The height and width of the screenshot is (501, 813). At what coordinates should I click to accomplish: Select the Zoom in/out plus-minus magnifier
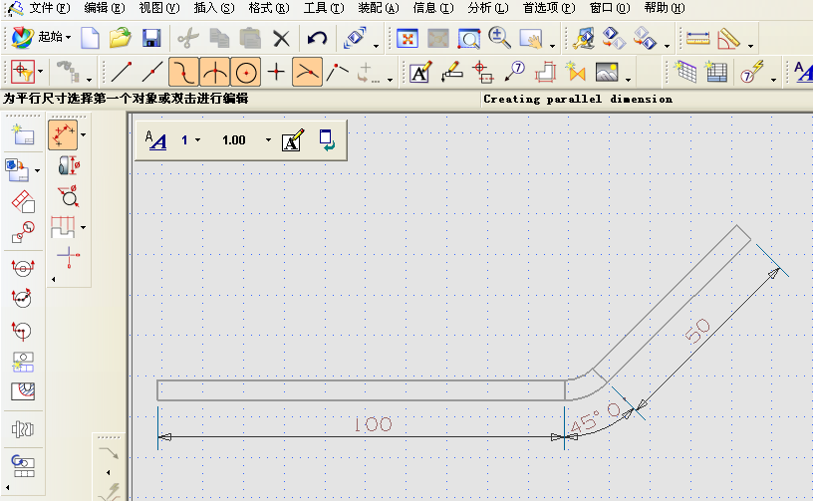coord(500,38)
